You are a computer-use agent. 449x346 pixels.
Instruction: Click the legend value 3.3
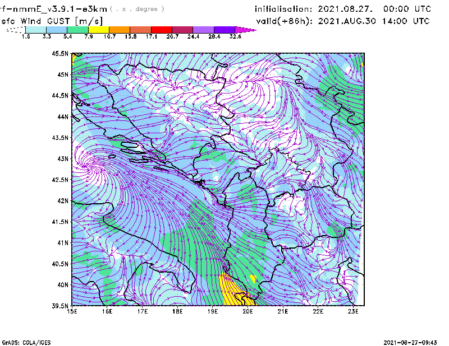(47, 36)
